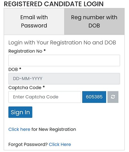Viewport: 129px width, 152px height.
Task: Focus the Registration No input field
Action: [x=64, y=61]
